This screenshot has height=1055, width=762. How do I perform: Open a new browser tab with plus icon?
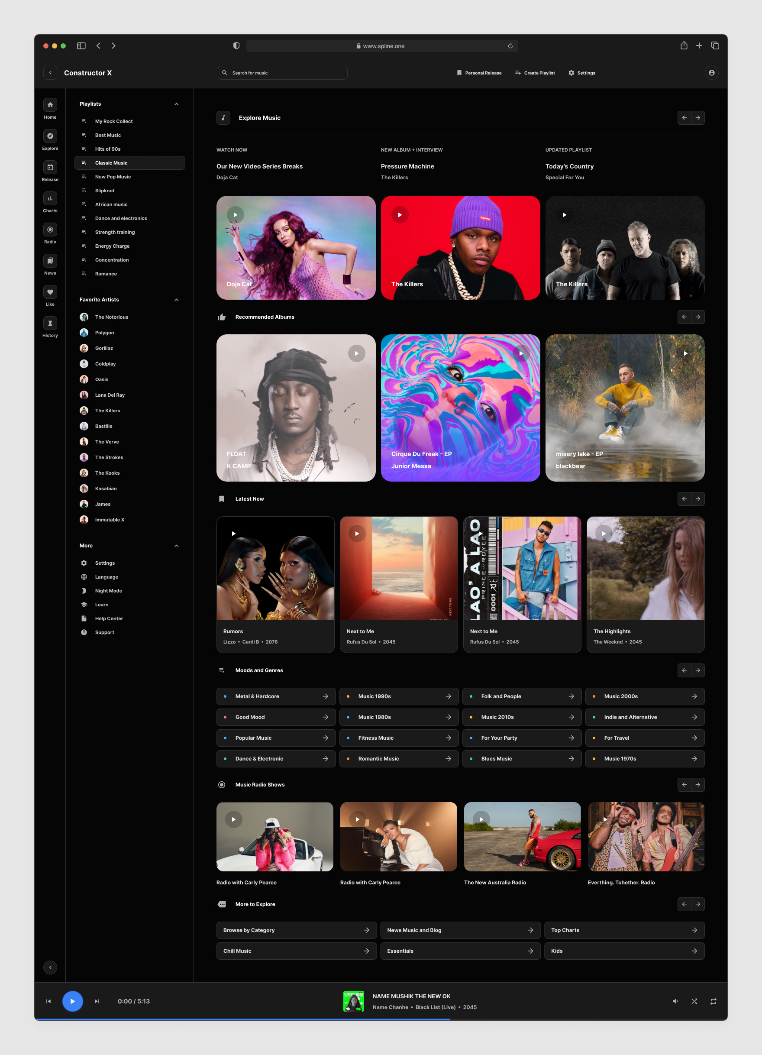pyautogui.click(x=699, y=45)
